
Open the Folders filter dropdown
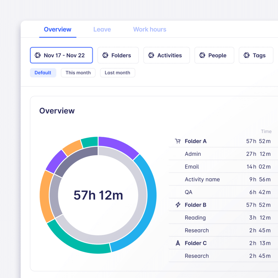pyautogui.click(x=118, y=55)
